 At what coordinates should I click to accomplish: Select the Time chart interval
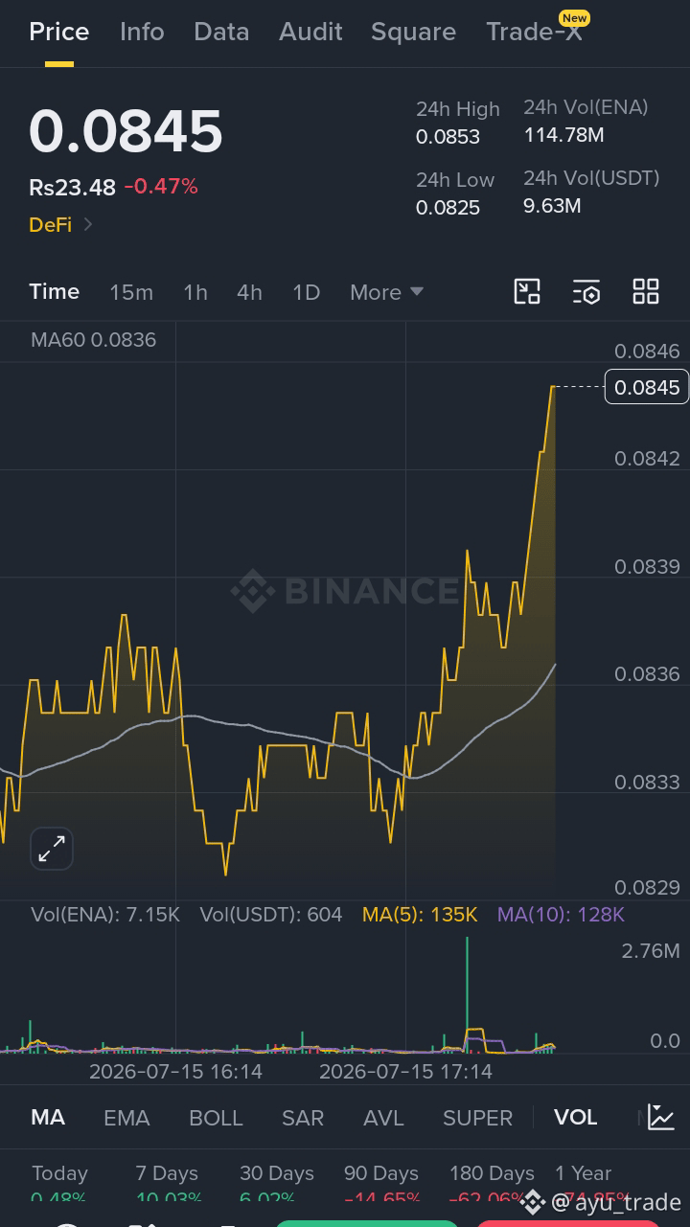click(x=55, y=291)
